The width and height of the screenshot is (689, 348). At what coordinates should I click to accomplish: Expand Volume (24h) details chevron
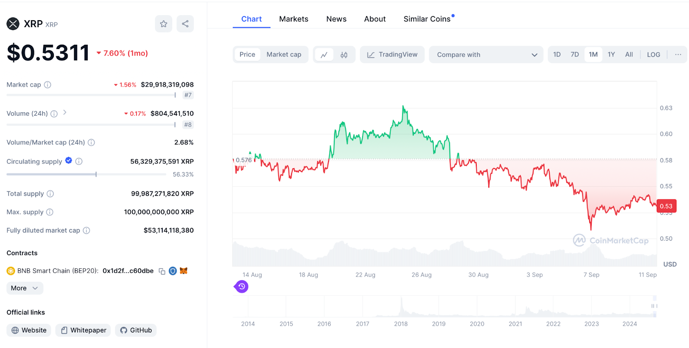pyautogui.click(x=65, y=112)
